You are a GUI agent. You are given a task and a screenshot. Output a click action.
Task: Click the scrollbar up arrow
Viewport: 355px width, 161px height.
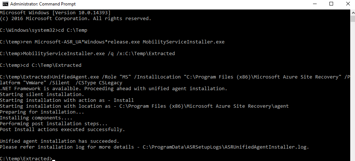(x=353, y=13)
